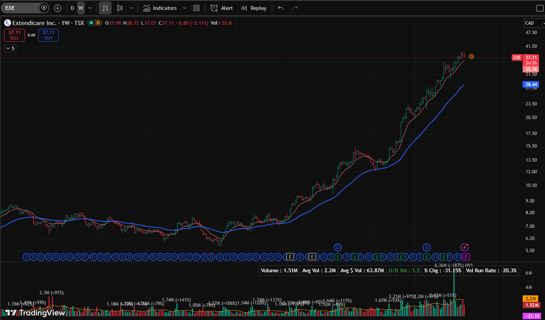545x320 pixels.
Task: Open the layout setup grid icon
Action: (x=196, y=8)
